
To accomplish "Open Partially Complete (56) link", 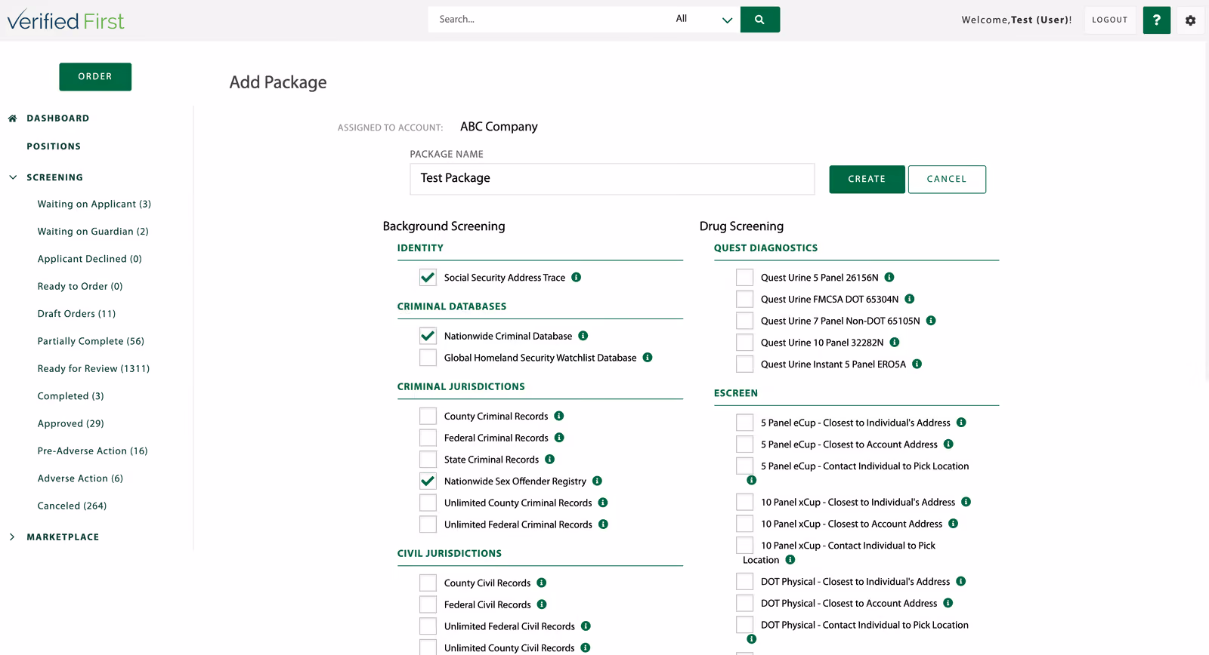I will pos(91,341).
